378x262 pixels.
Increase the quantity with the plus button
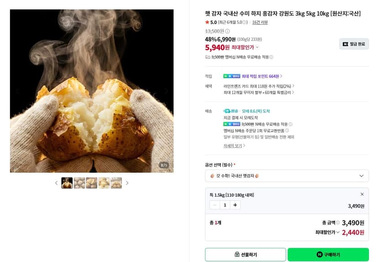235,205
